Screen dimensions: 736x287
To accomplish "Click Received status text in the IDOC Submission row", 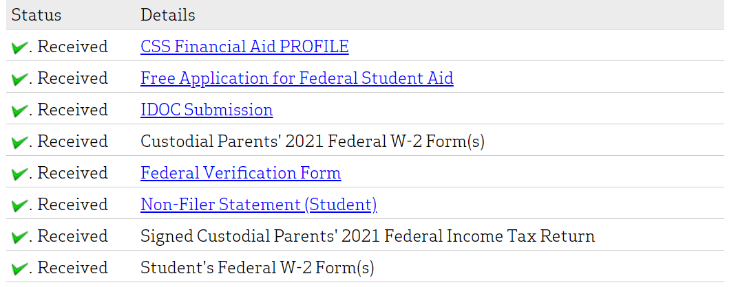I will pos(72,110).
